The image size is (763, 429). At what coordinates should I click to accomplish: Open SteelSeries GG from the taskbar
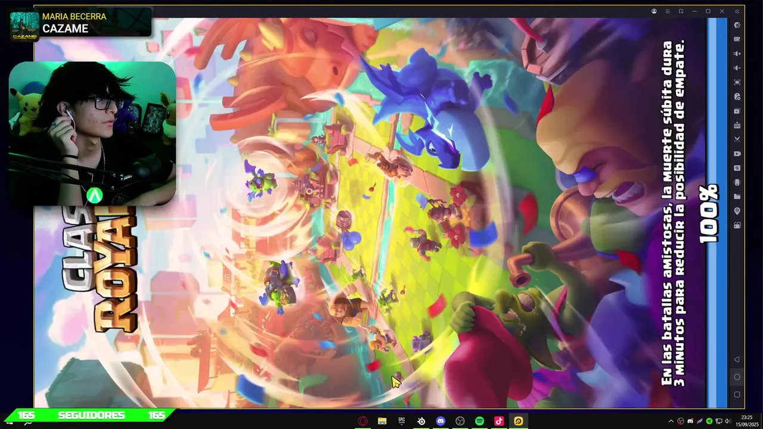[421, 421]
